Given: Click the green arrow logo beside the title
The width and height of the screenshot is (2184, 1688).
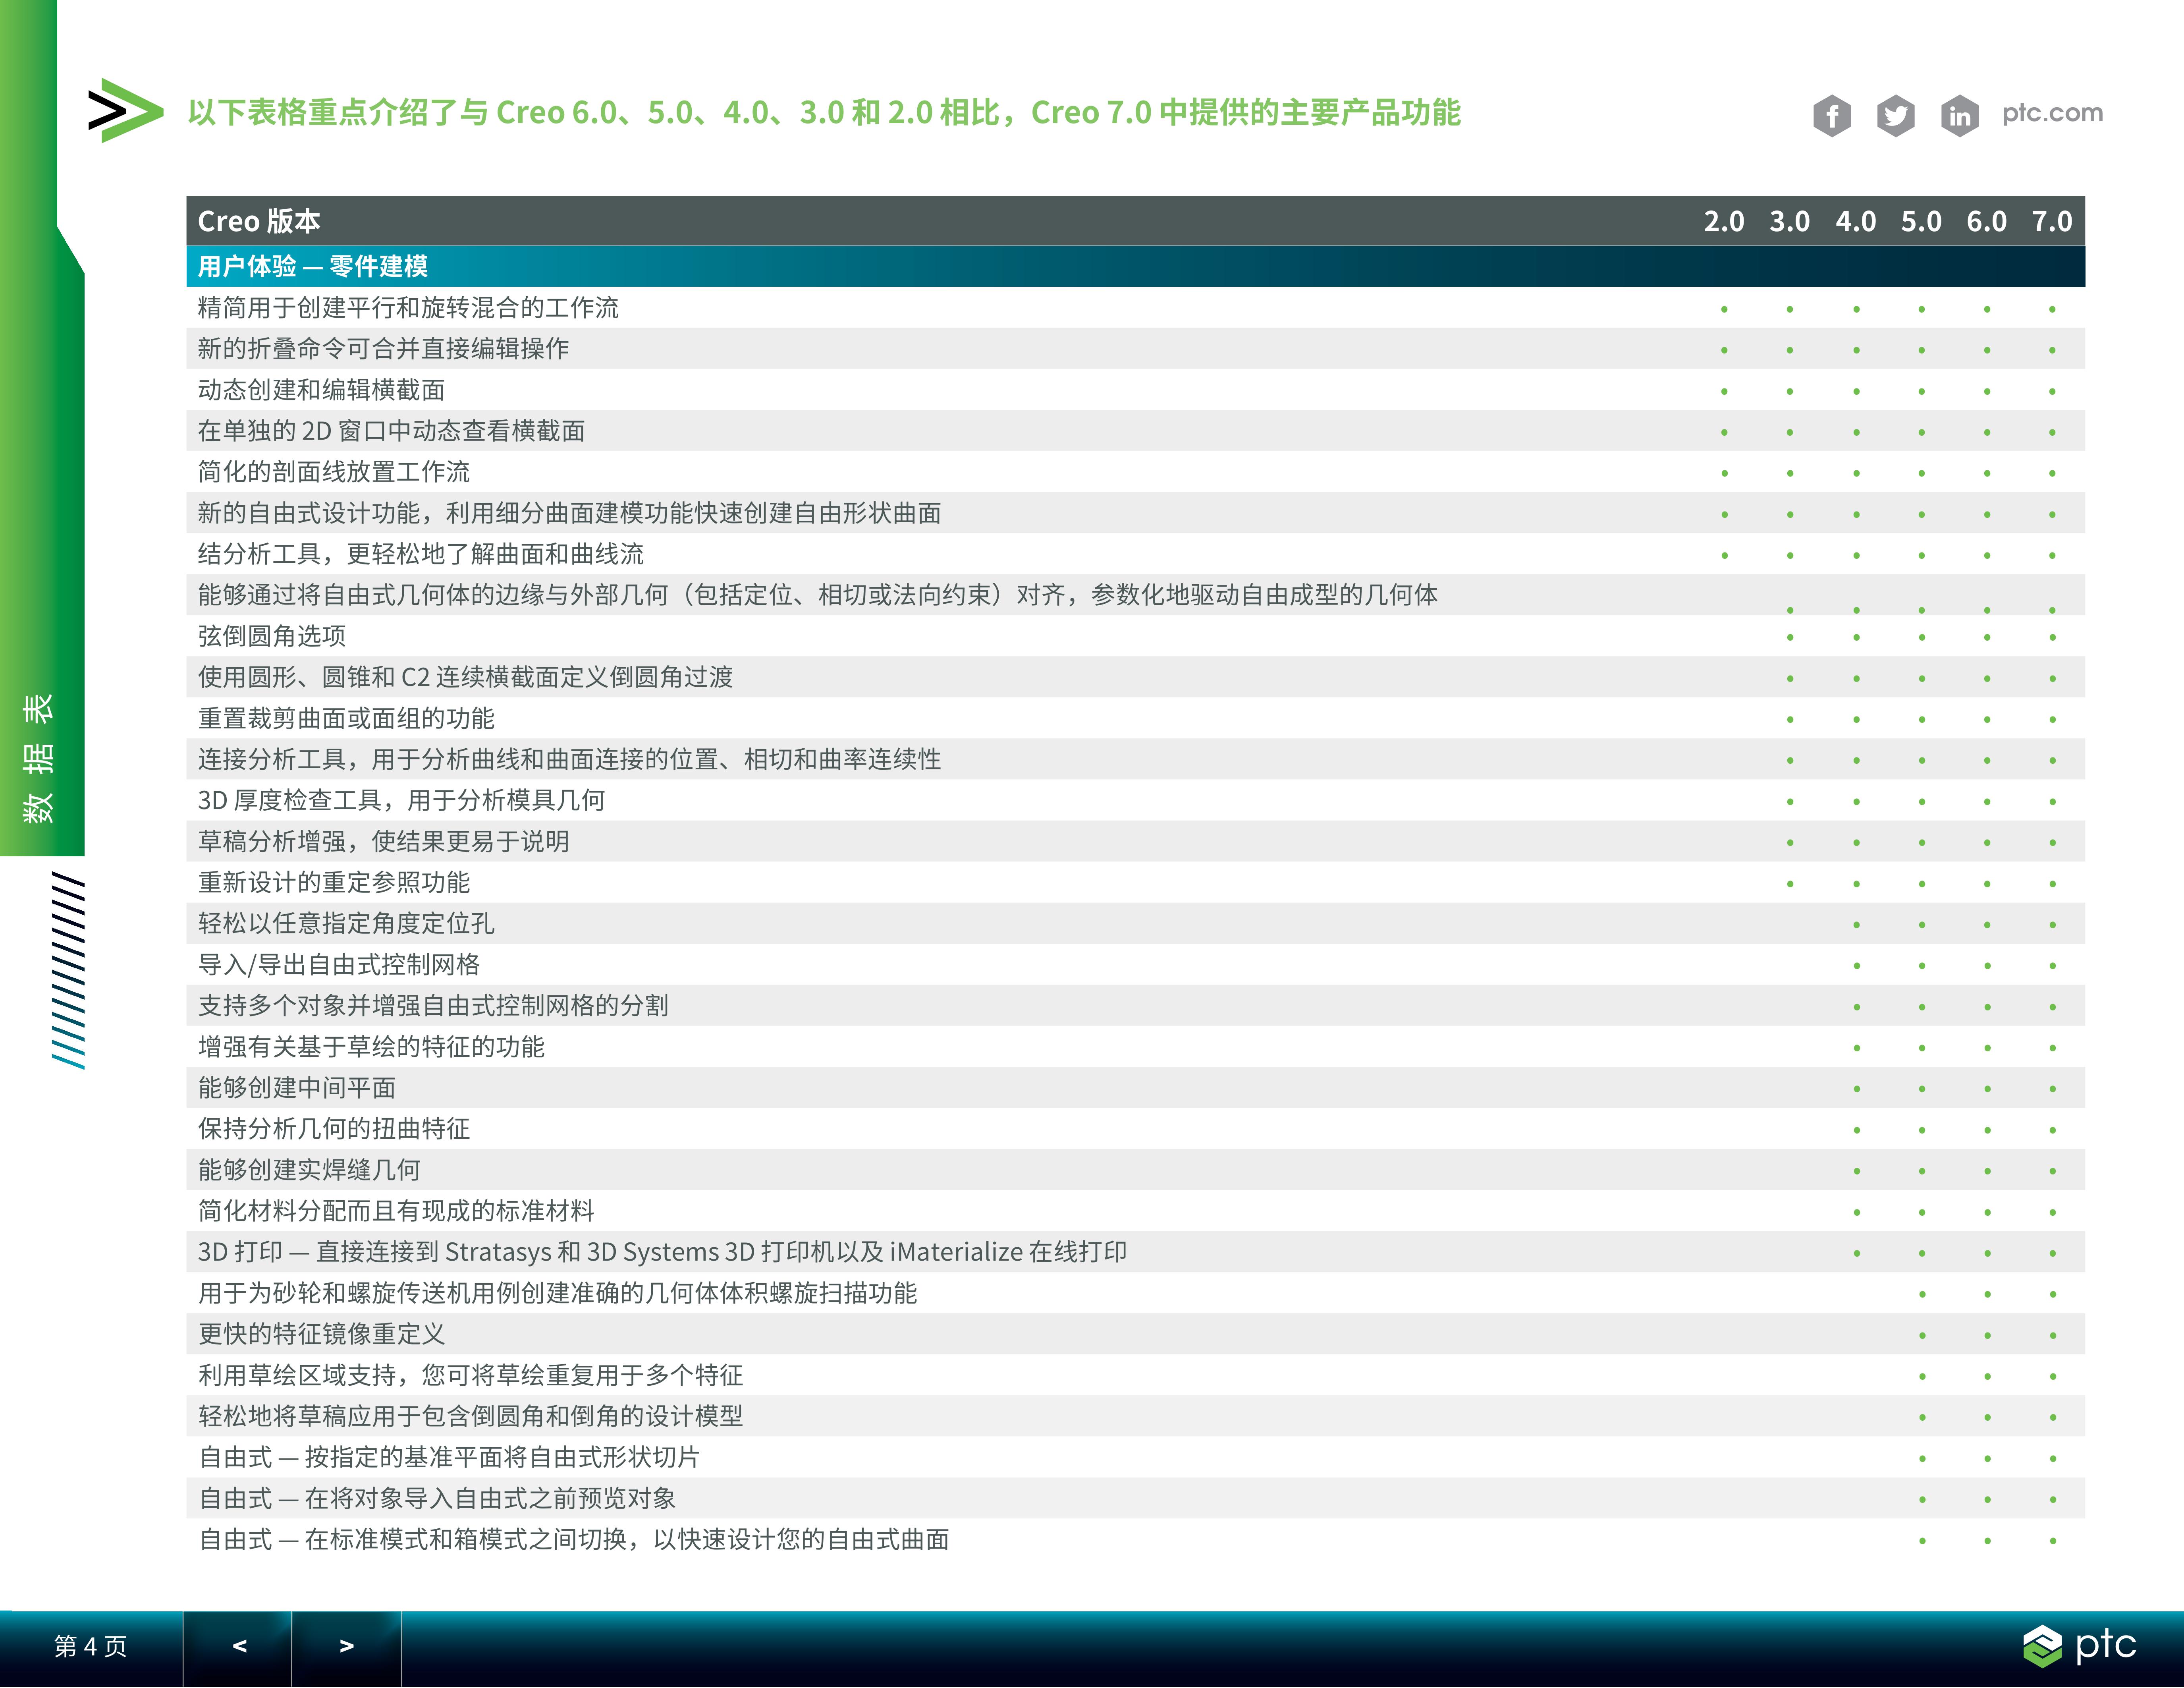Looking at the screenshot, I should (125, 110).
